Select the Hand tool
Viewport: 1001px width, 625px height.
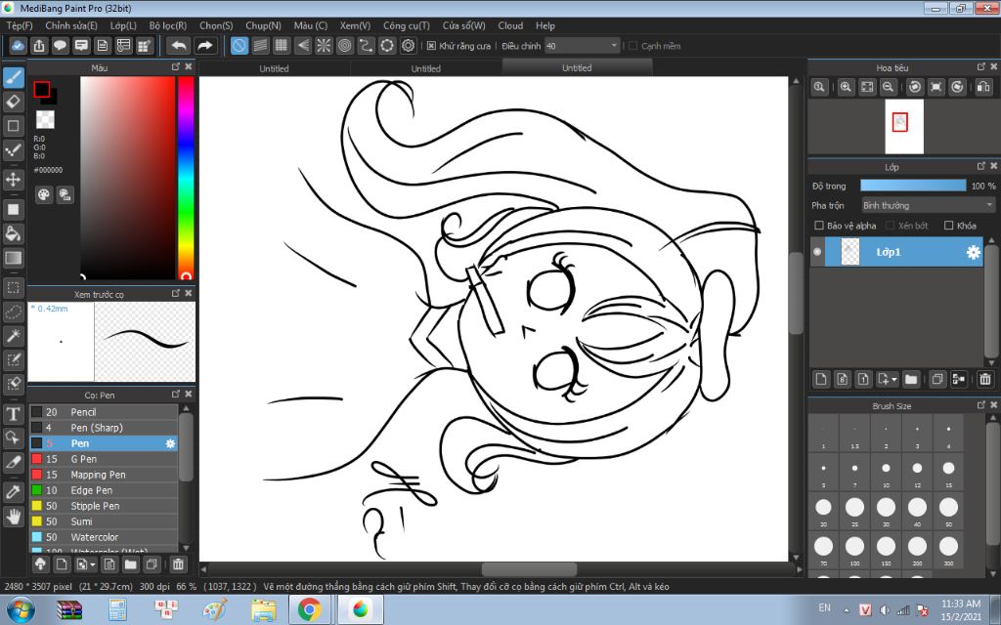click(14, 516)
